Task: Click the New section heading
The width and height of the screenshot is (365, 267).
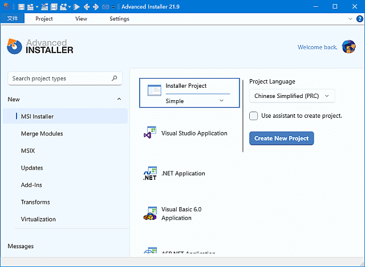Action: tap(14, 99)
